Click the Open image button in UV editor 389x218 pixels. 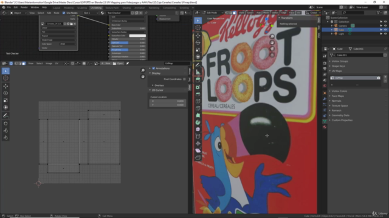pyautogui.click(x=118, y=64)
